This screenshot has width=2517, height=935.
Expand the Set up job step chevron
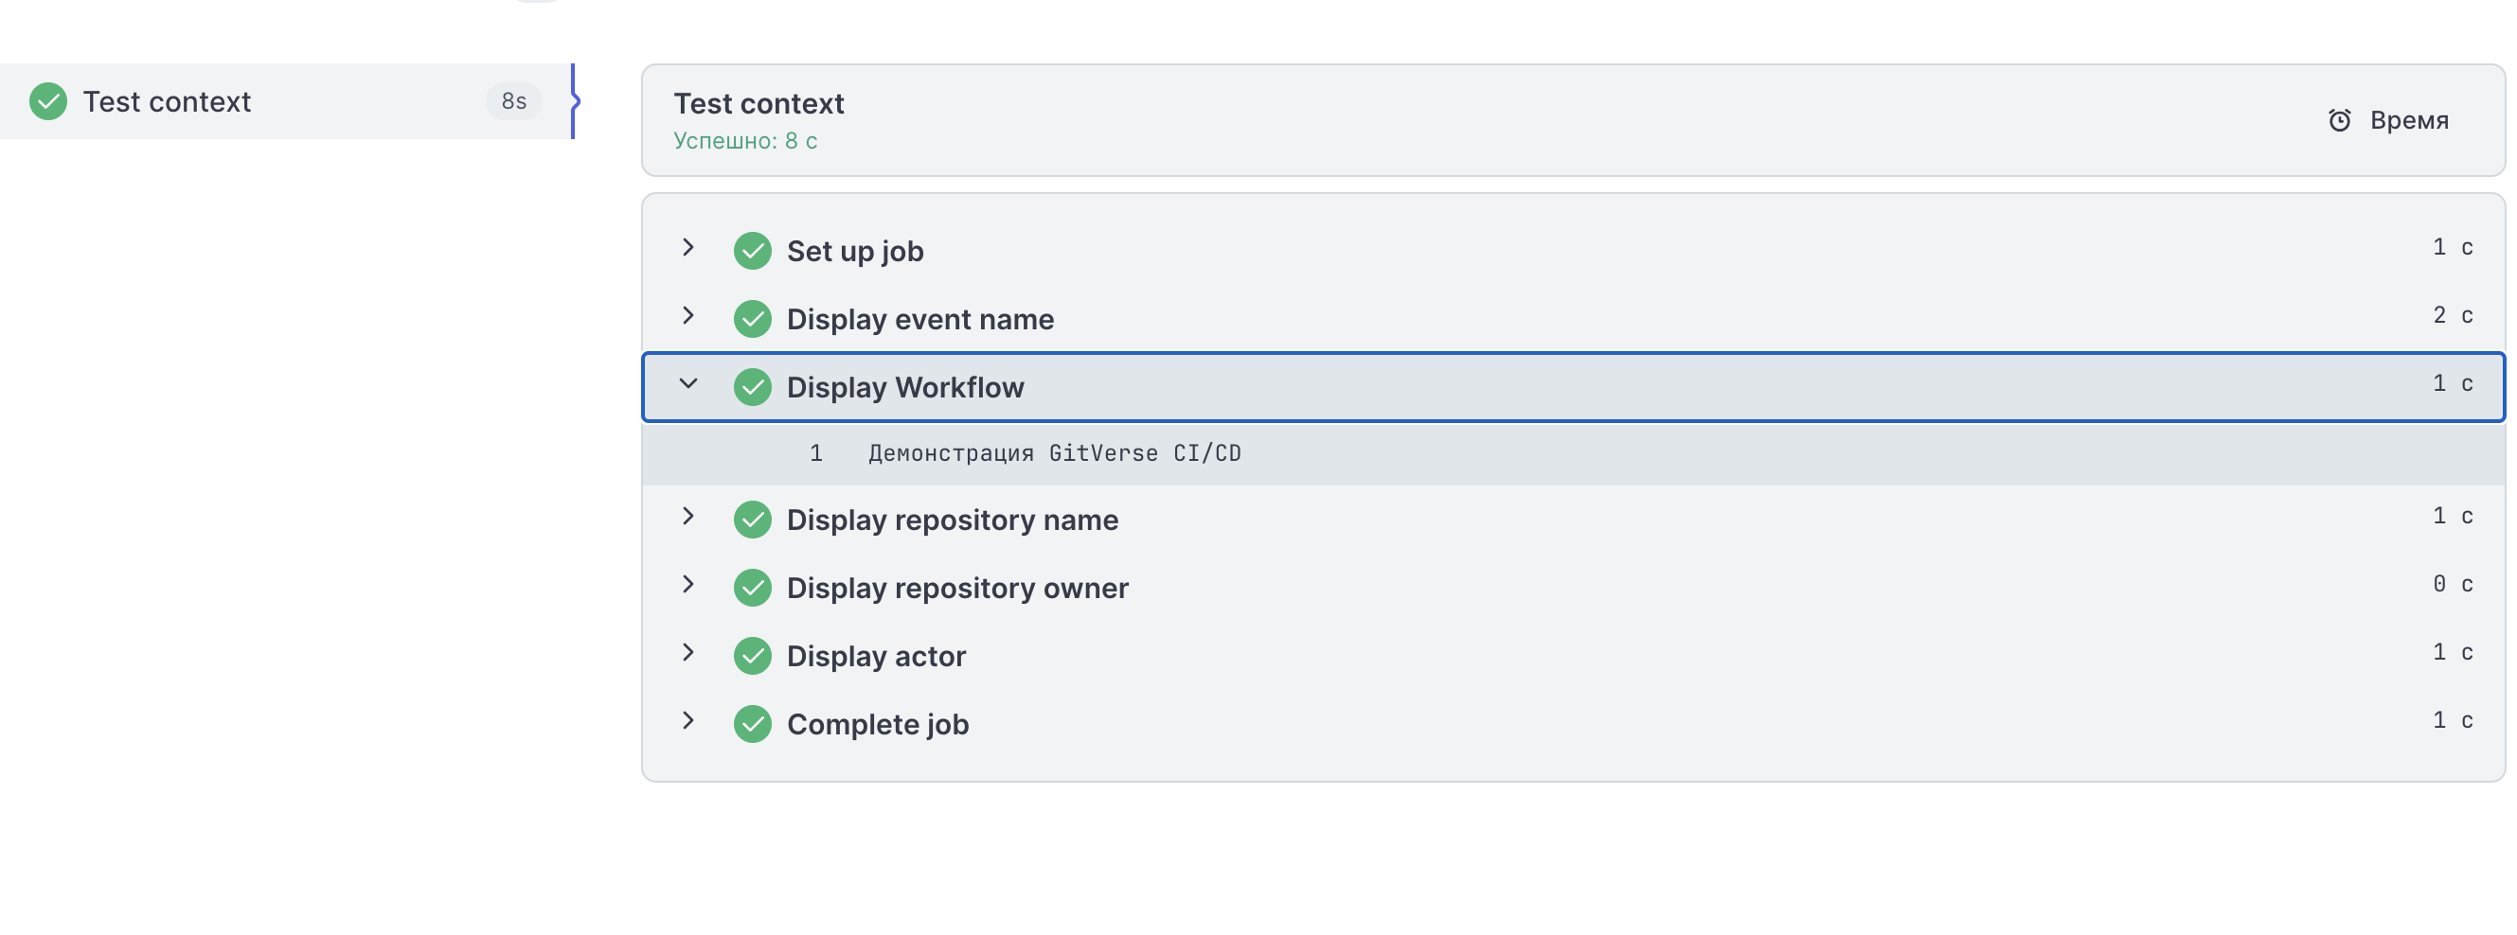pos(687,248)
